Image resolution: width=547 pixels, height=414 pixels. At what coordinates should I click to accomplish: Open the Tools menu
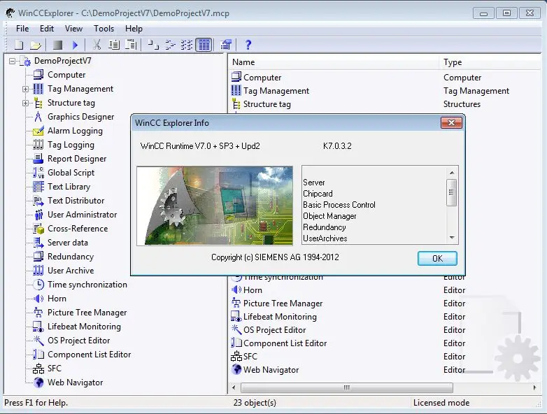104,29
